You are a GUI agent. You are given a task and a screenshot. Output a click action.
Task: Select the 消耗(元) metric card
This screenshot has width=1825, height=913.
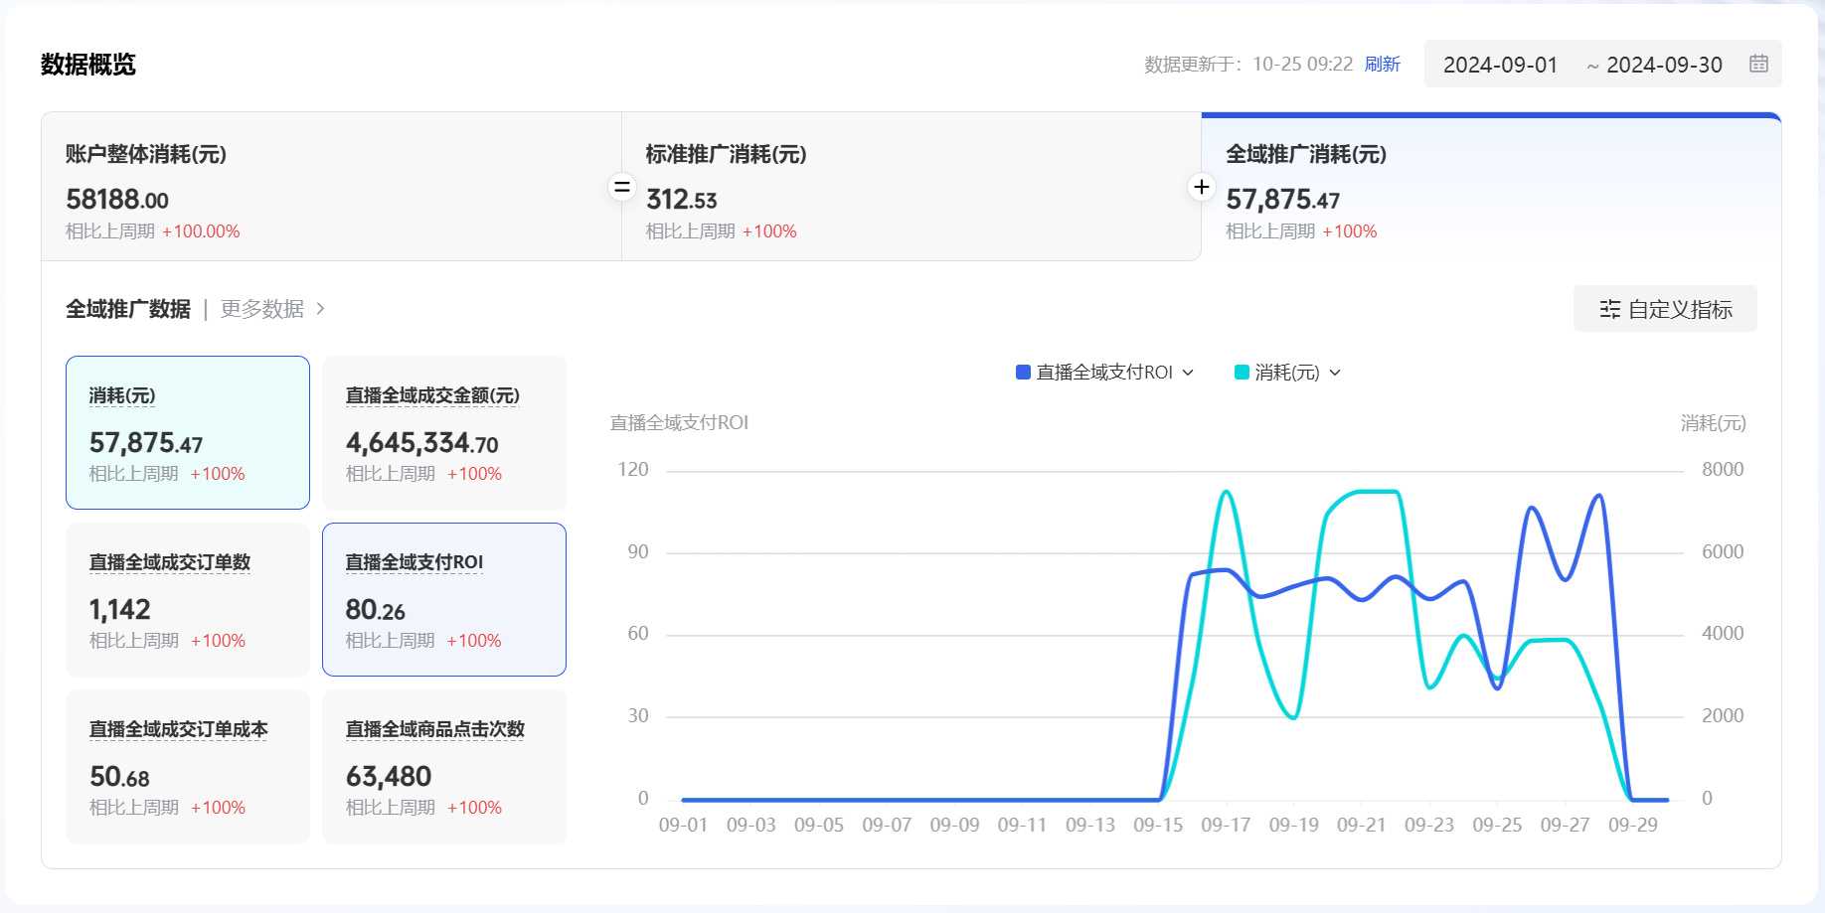(188, 432)
